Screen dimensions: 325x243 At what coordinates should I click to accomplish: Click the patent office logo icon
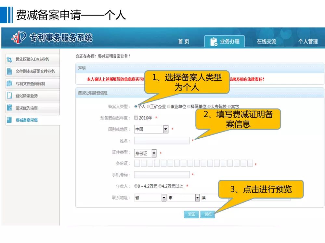[x=19, y=37]
